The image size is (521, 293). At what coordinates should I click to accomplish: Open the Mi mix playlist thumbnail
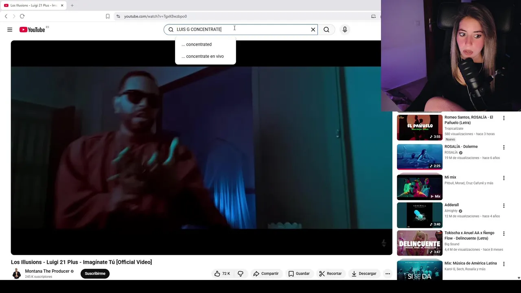[x=420, y=187]
